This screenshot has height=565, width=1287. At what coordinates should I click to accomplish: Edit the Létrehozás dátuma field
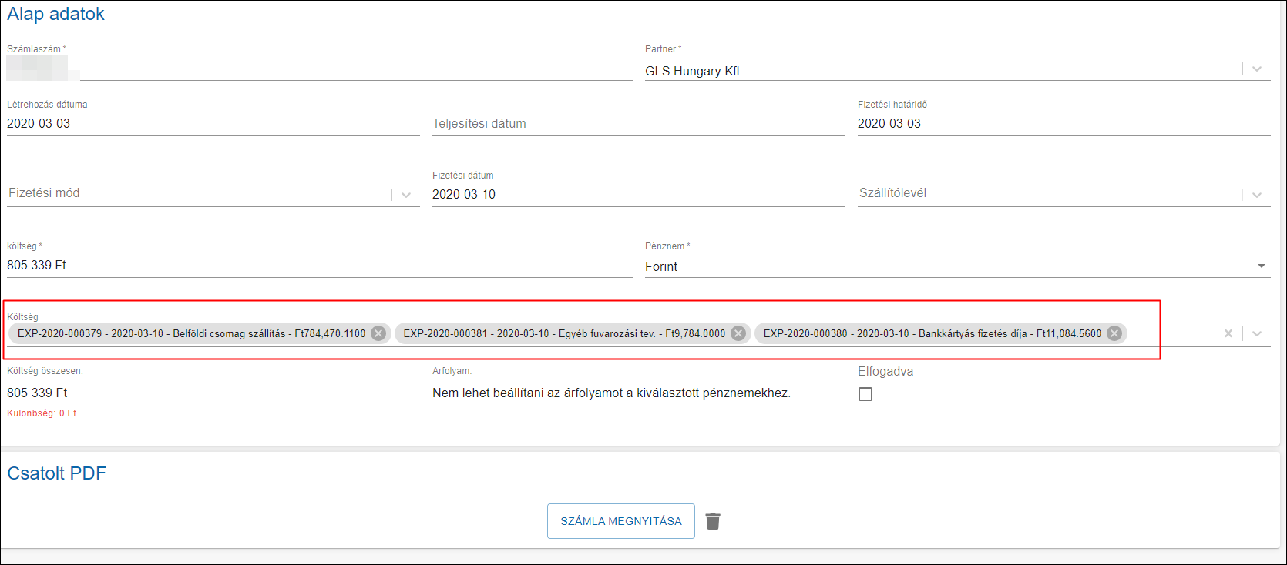click(x=213, y=124)
